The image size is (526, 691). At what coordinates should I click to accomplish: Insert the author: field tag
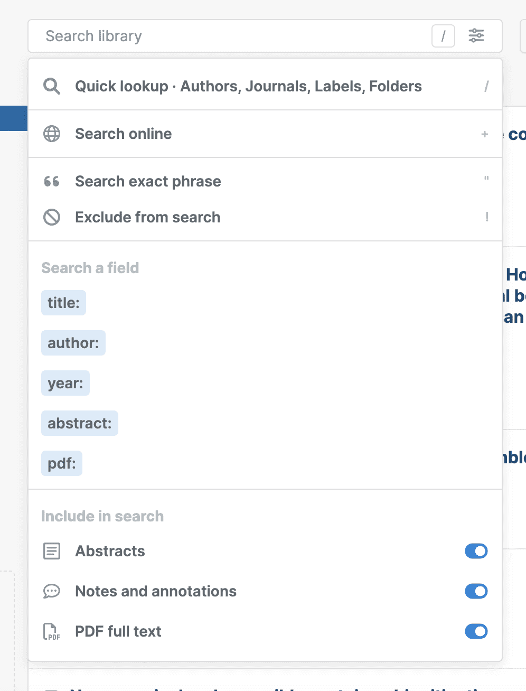point(73,343)
